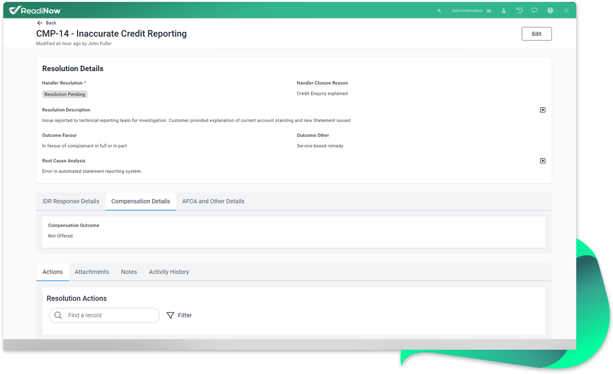
Task: Open the Administration menu
Action: coord(471,10)
